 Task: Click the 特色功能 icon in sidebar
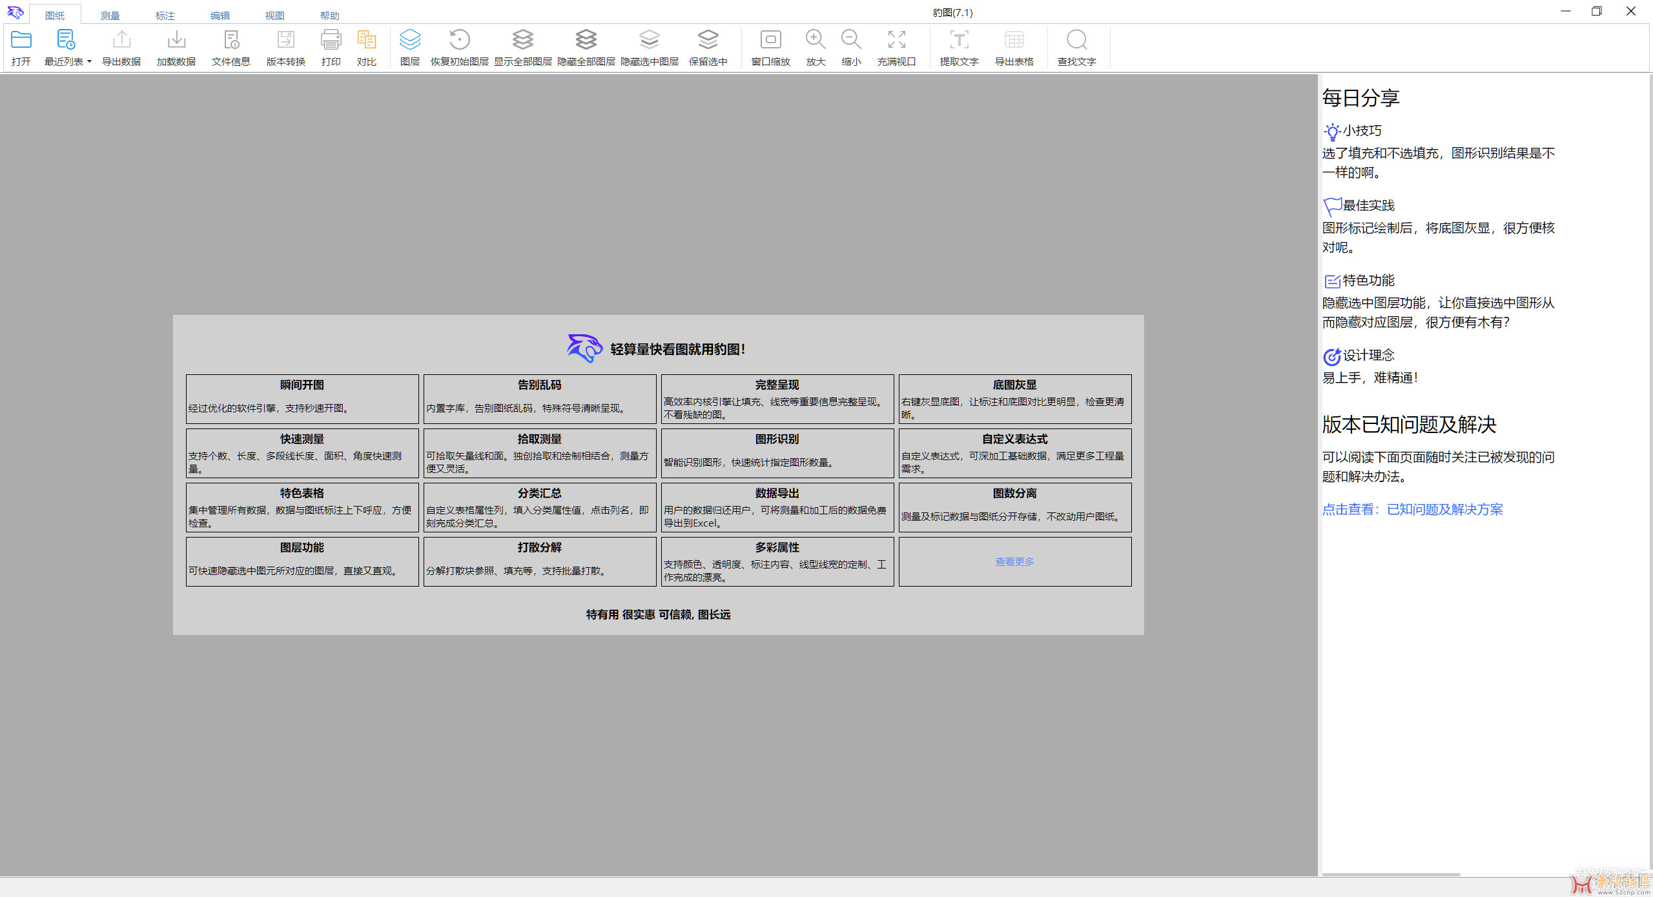click(1332, 281)
